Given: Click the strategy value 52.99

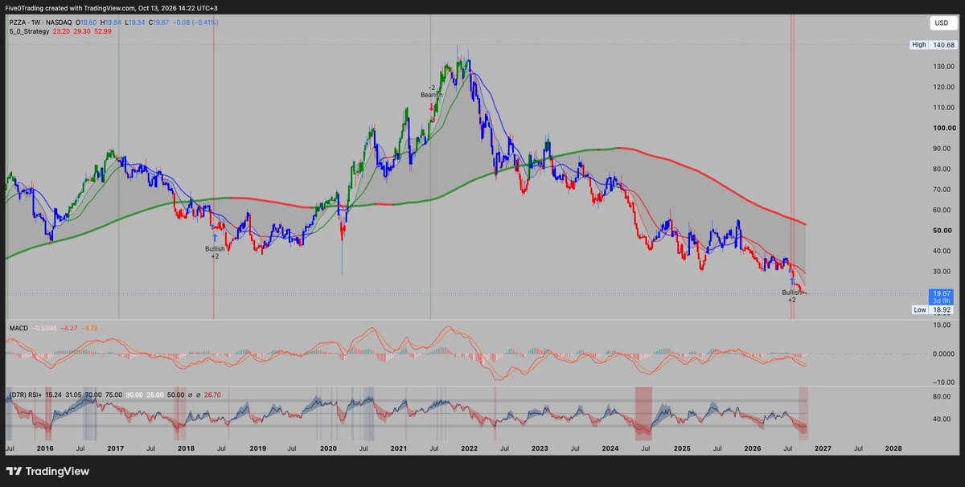Looking at the screenshot, I should coord(103,32).
